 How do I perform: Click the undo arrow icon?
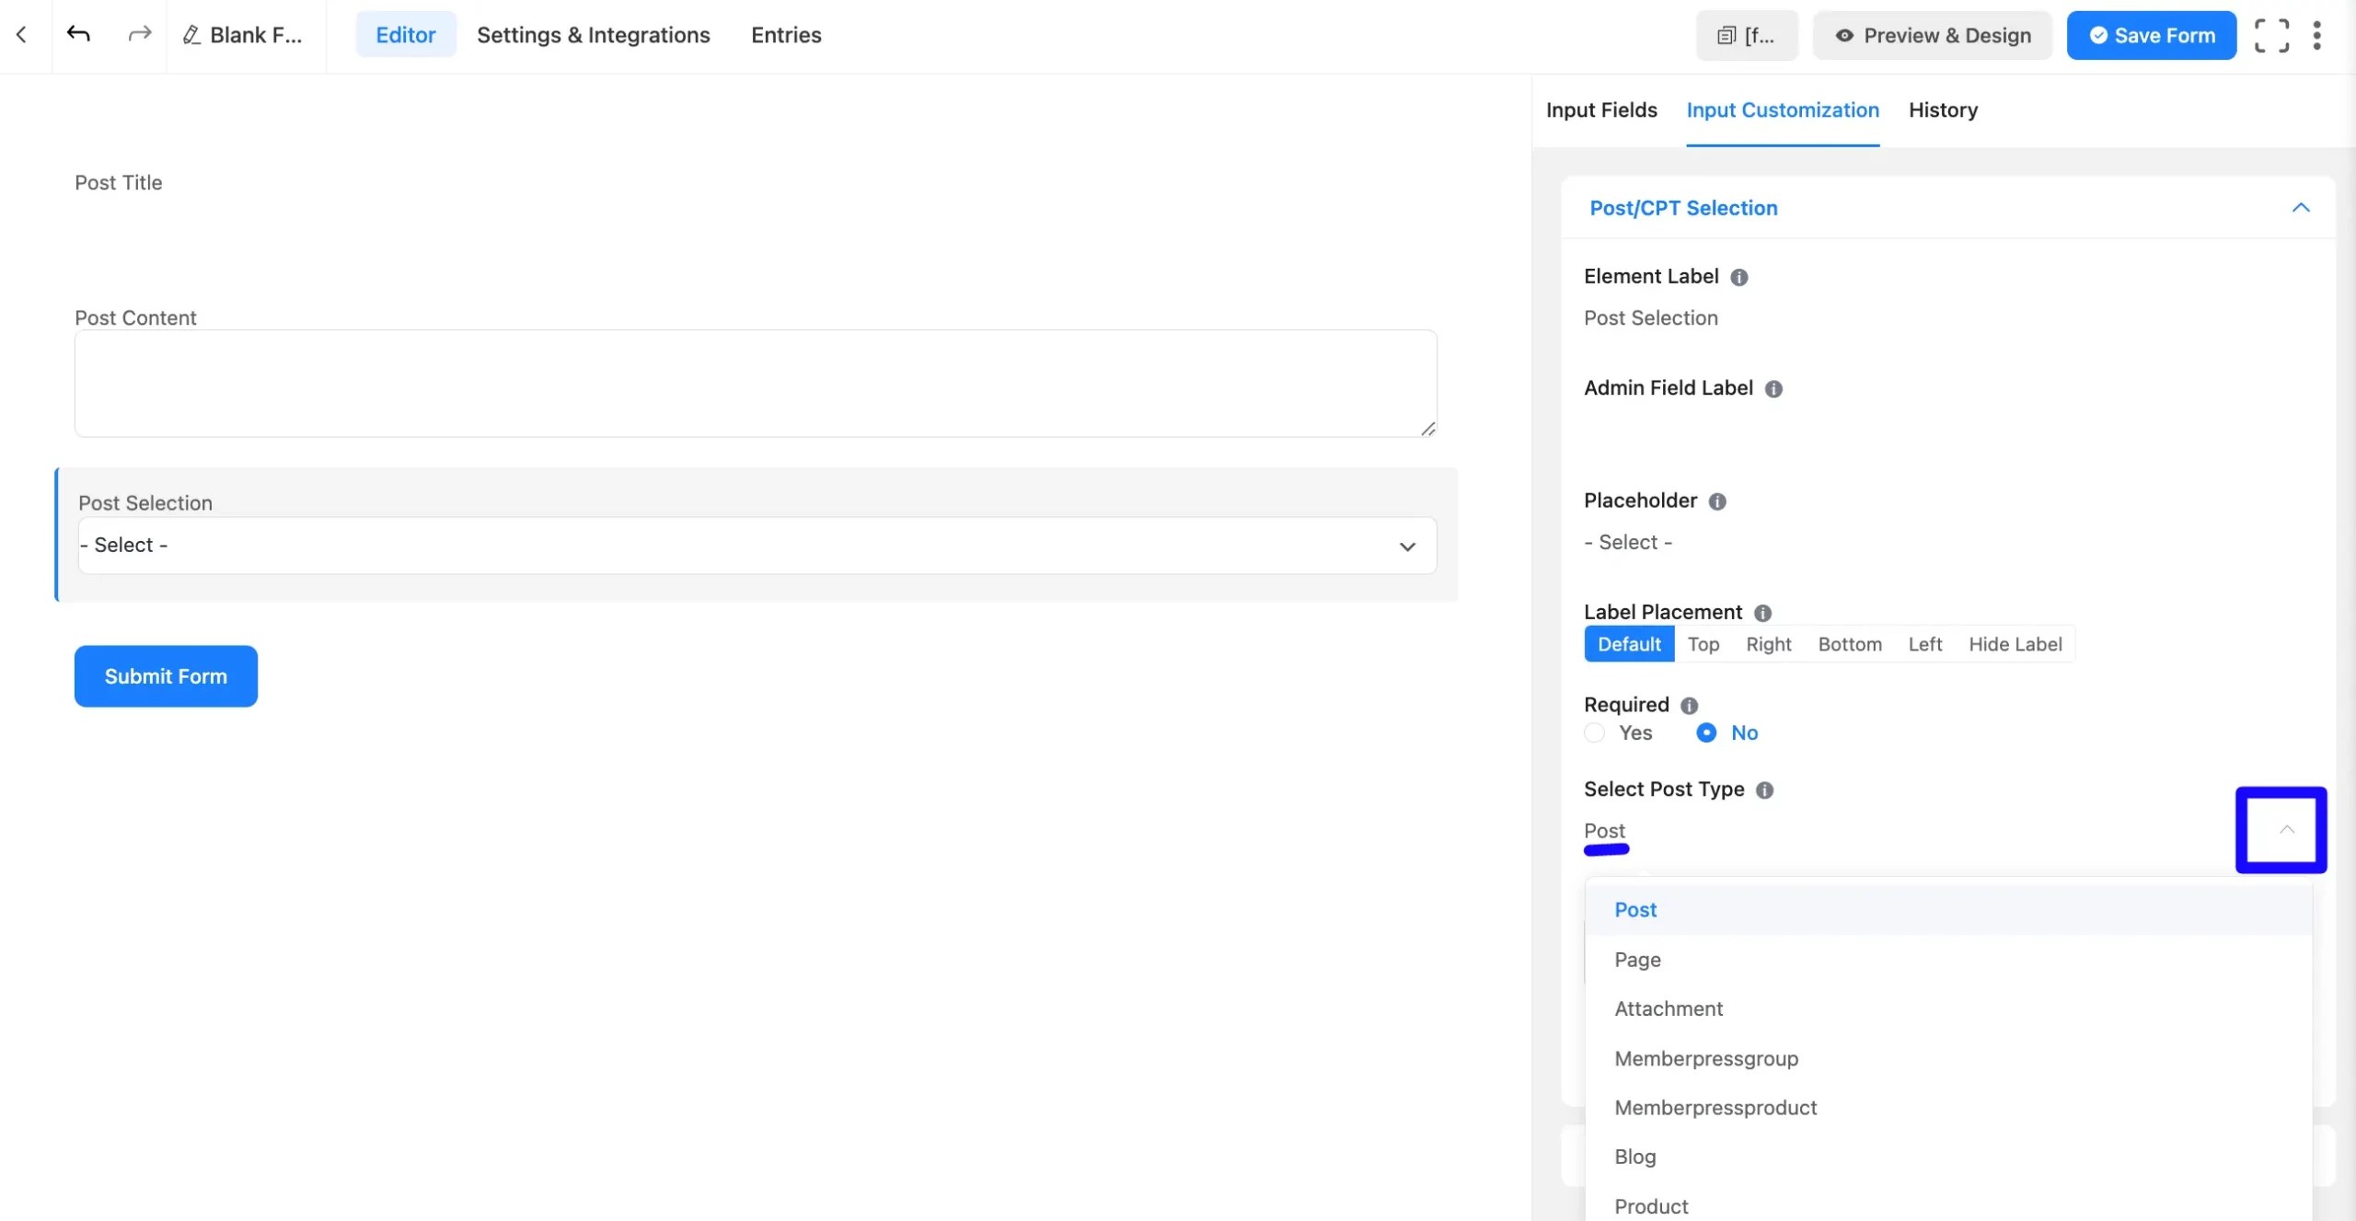78,35
